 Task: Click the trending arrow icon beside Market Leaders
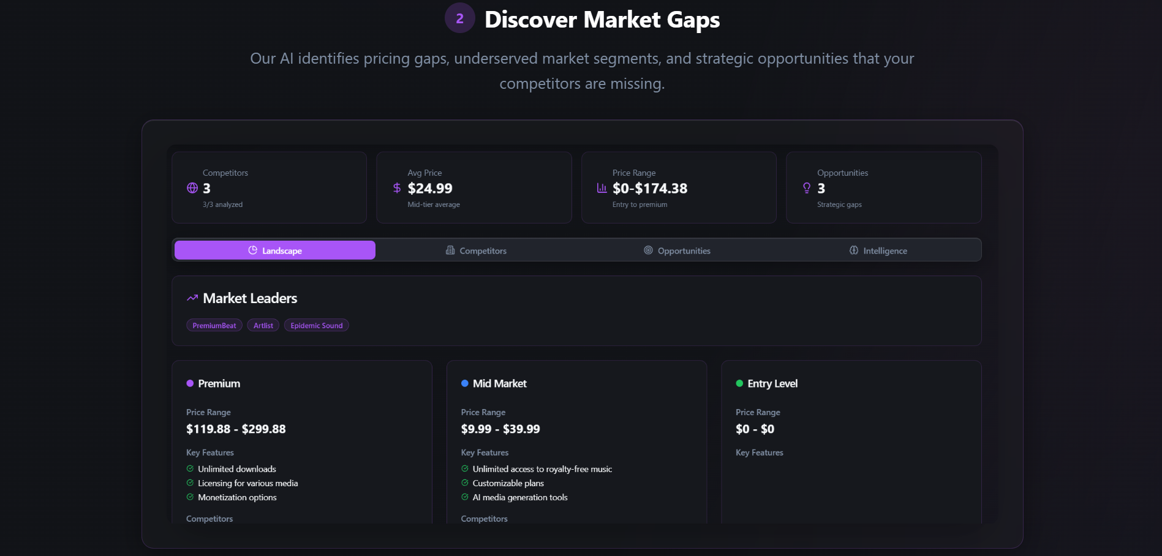click(x=192, y=298)
